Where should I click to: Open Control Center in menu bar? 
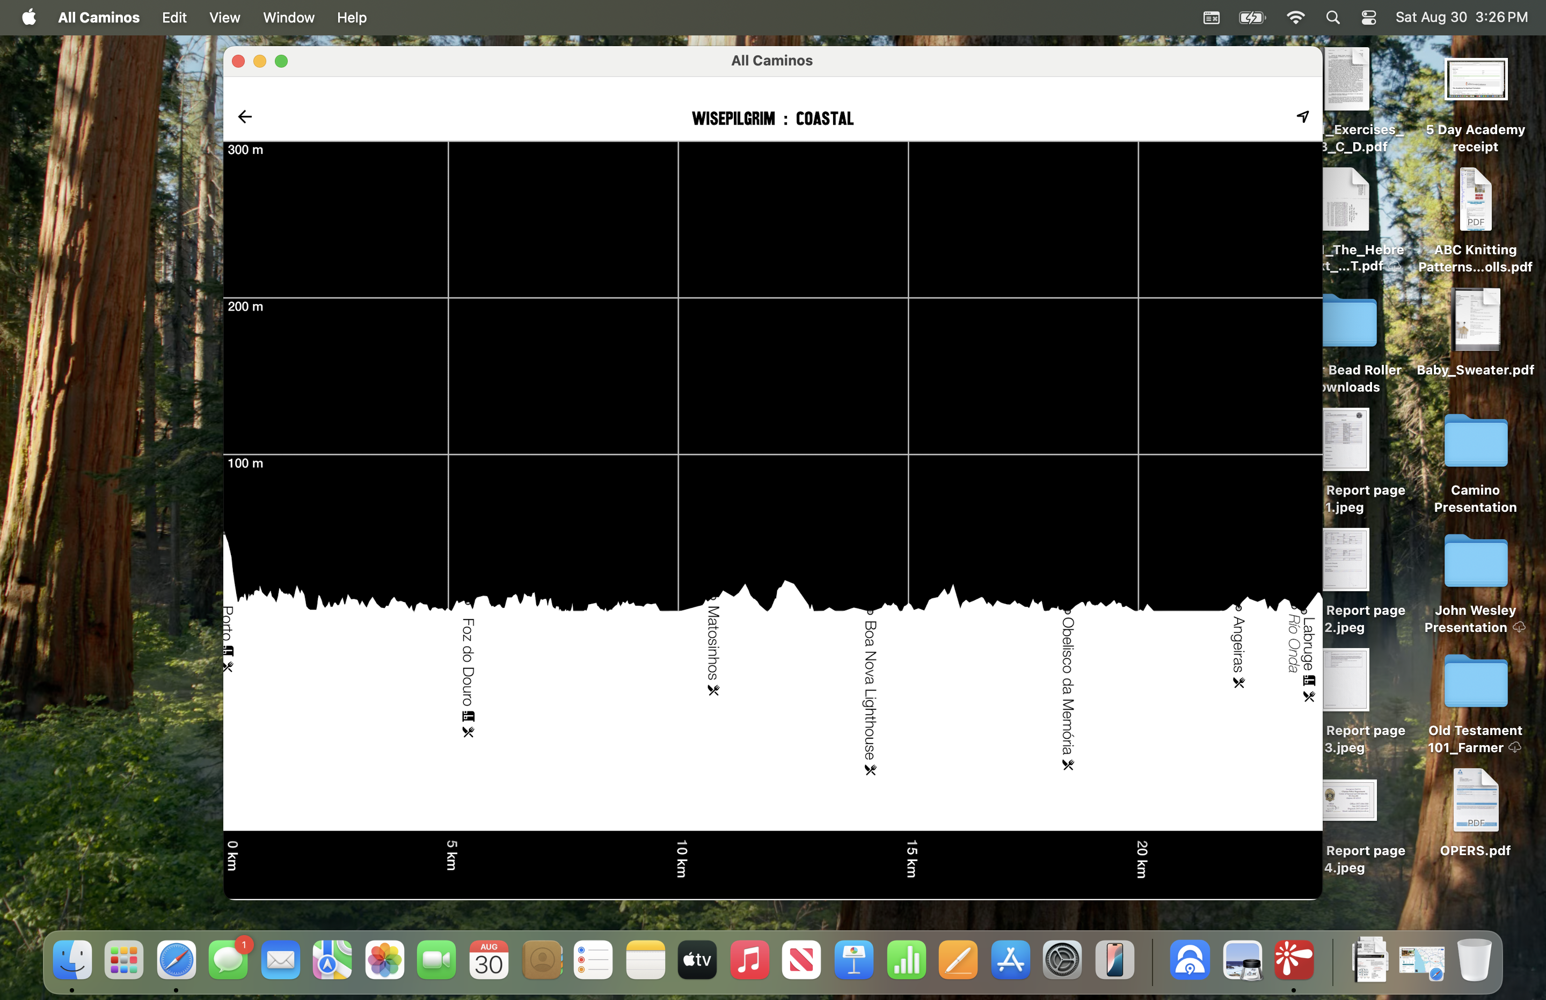click(1368, 18)
